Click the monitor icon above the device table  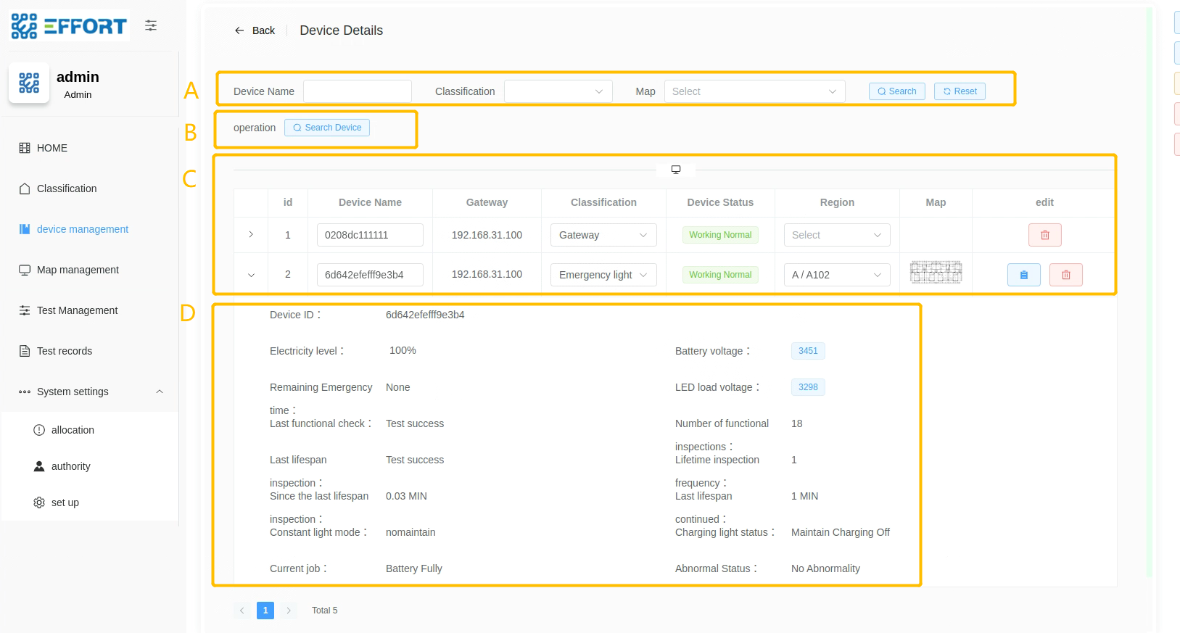click(676, 170)
